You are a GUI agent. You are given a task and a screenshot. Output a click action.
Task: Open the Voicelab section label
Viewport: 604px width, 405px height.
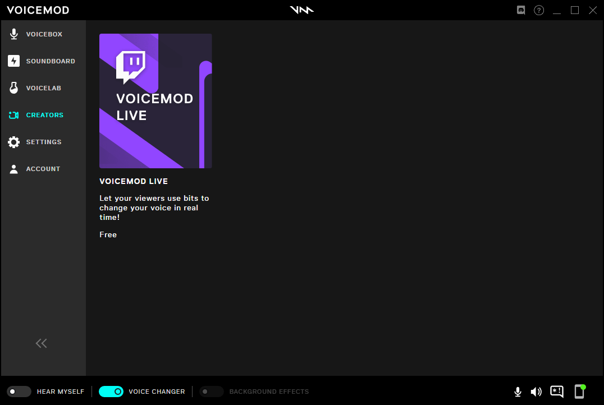pos(44,88)
